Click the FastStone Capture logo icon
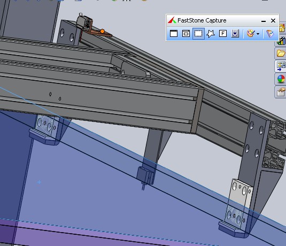This screenshot has width=286, height=246. tap(172, 20)
